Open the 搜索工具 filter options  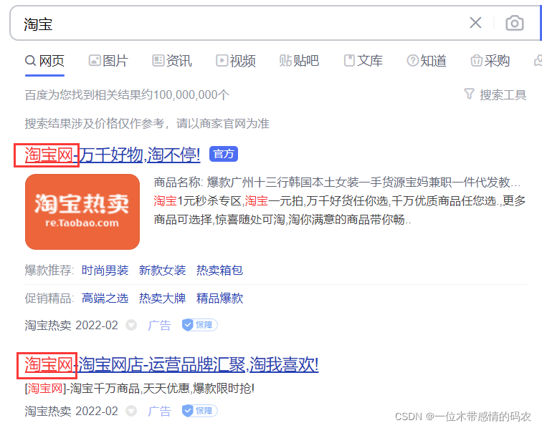click(x=495, y=94)
